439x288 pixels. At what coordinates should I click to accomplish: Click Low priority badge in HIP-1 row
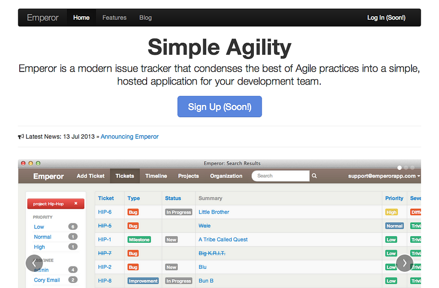391,240
